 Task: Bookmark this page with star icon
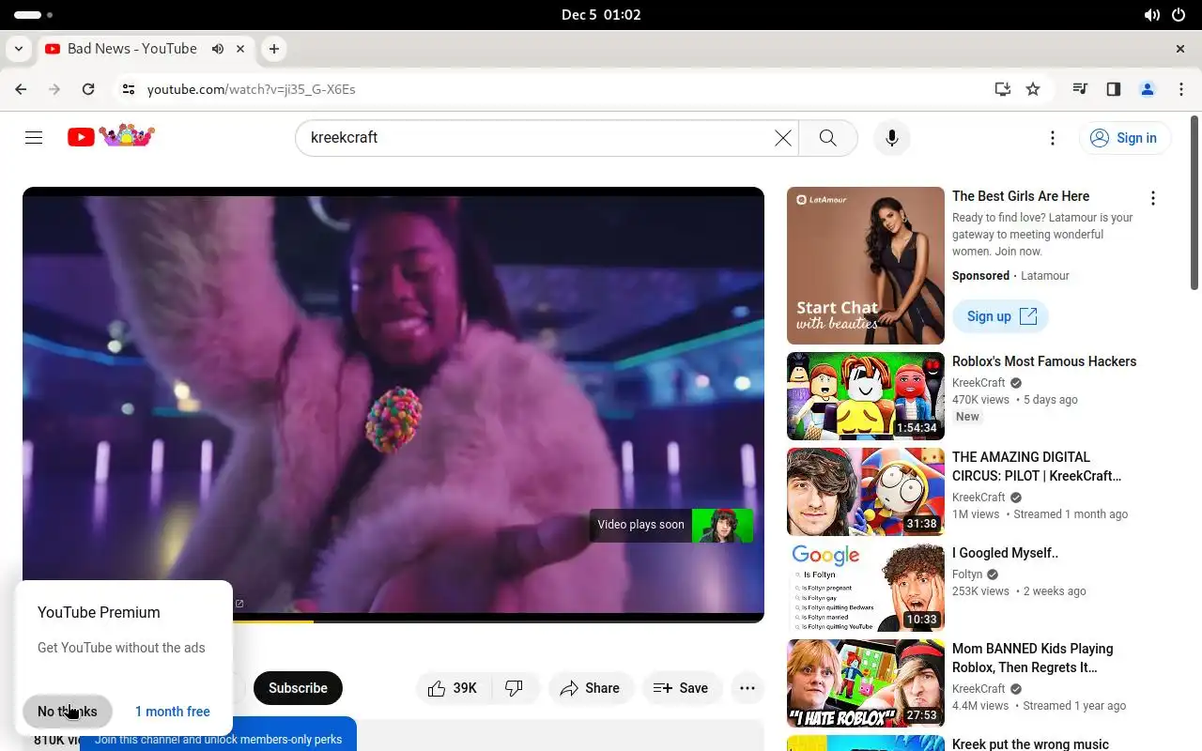pyautogui.click(x=1033, y=89)
